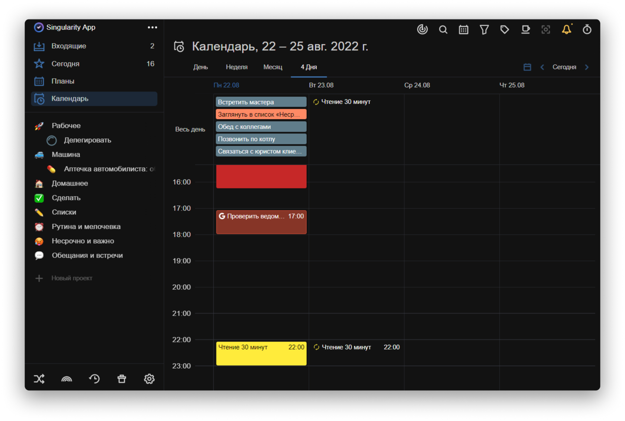Image resolution: width=625 pixels, height=421 pixels.
Task: Open the tags icon
Action: (504, 29)
